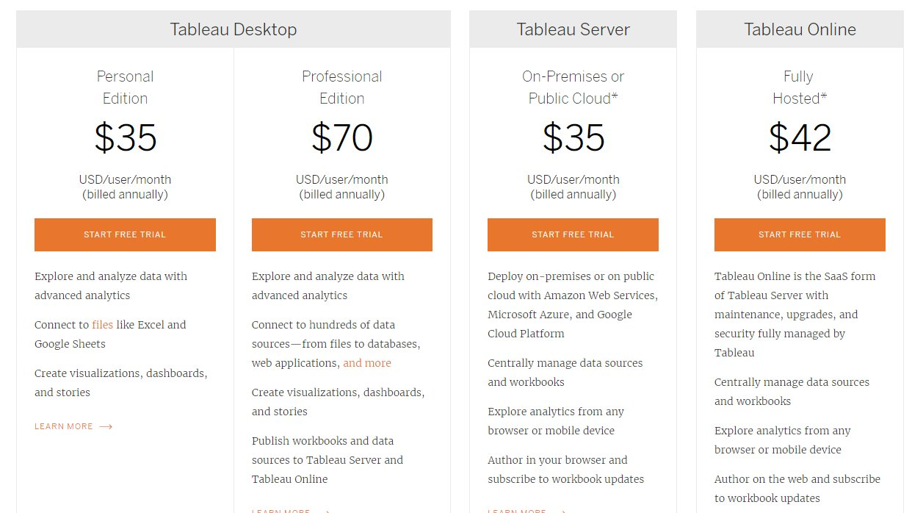Click the $42 Tableau Online price
This screenshot has height=513, width=912.
[x=800, y=137]
